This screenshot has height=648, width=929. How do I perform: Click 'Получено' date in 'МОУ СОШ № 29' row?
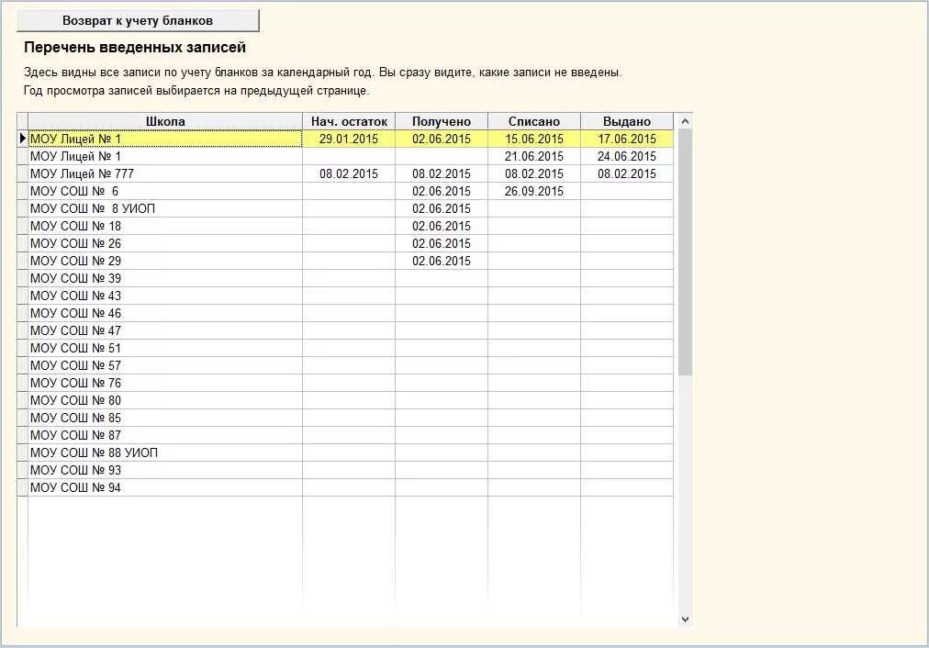pyautogui.click(x=442, y=262)
